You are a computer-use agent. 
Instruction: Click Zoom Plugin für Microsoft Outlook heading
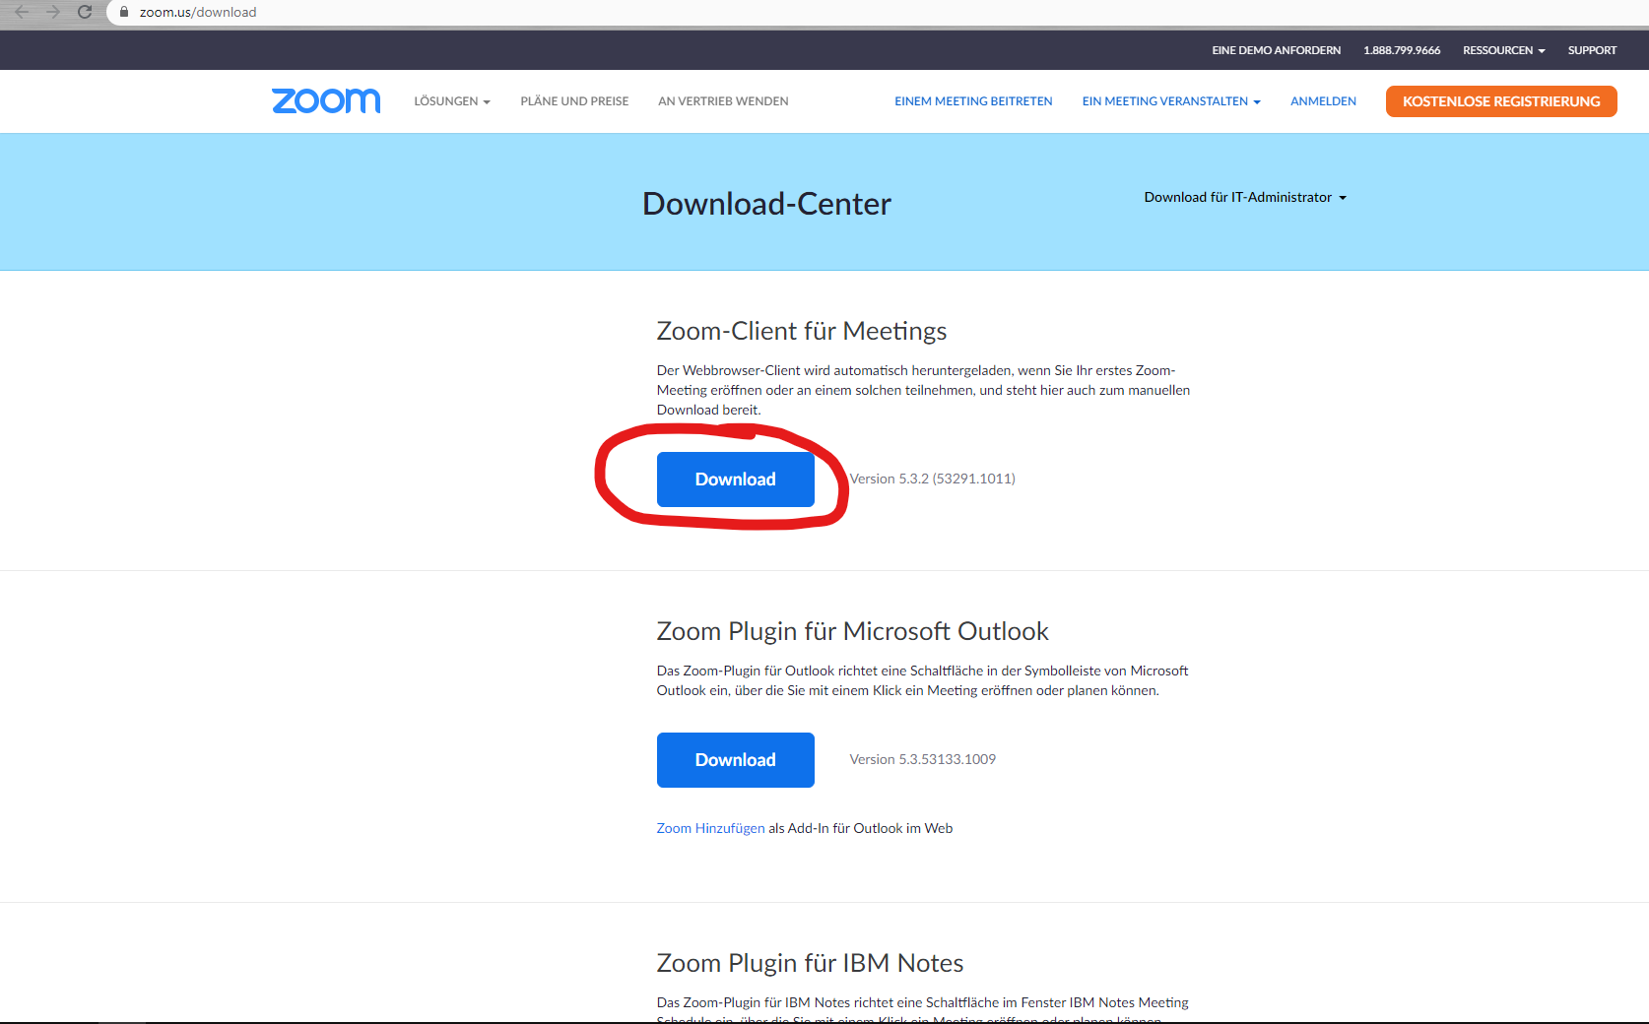pyautogui.click(x=853, y=631)
